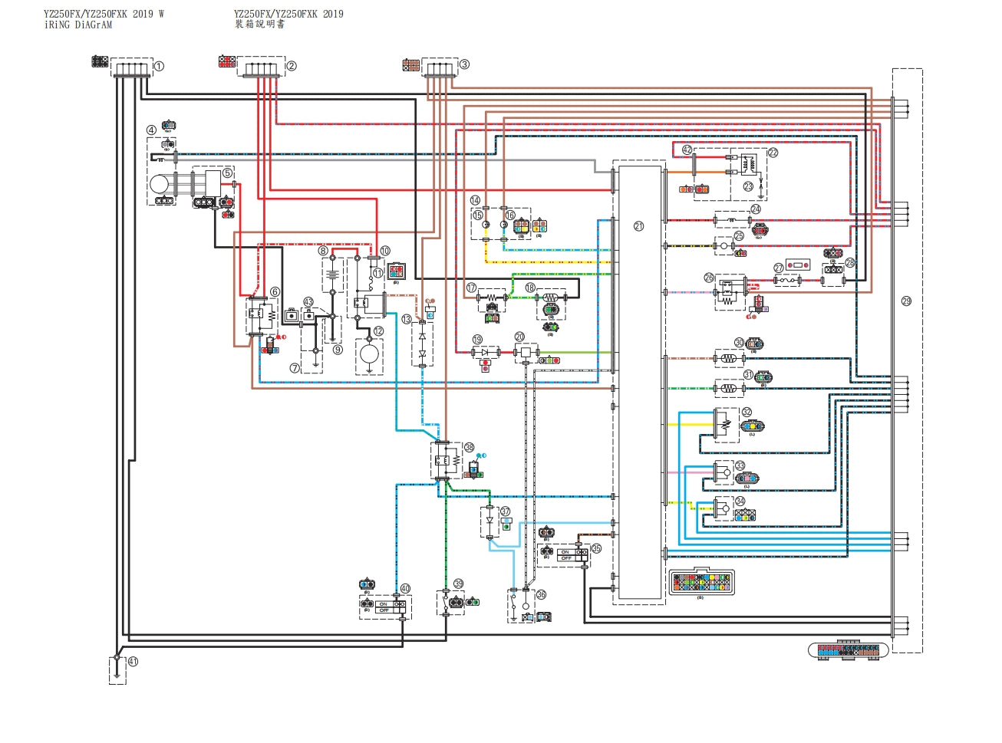Click the Chinese subtitle text 裝箱說明書
Screen dimensions: 1002x743
259,25
